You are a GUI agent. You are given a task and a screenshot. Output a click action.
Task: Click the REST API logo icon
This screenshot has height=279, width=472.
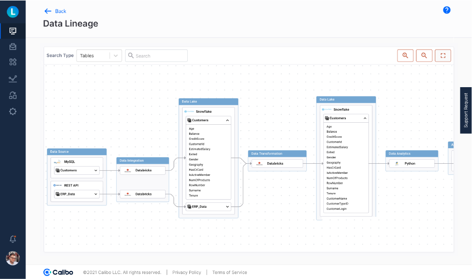tap(58, 185)
